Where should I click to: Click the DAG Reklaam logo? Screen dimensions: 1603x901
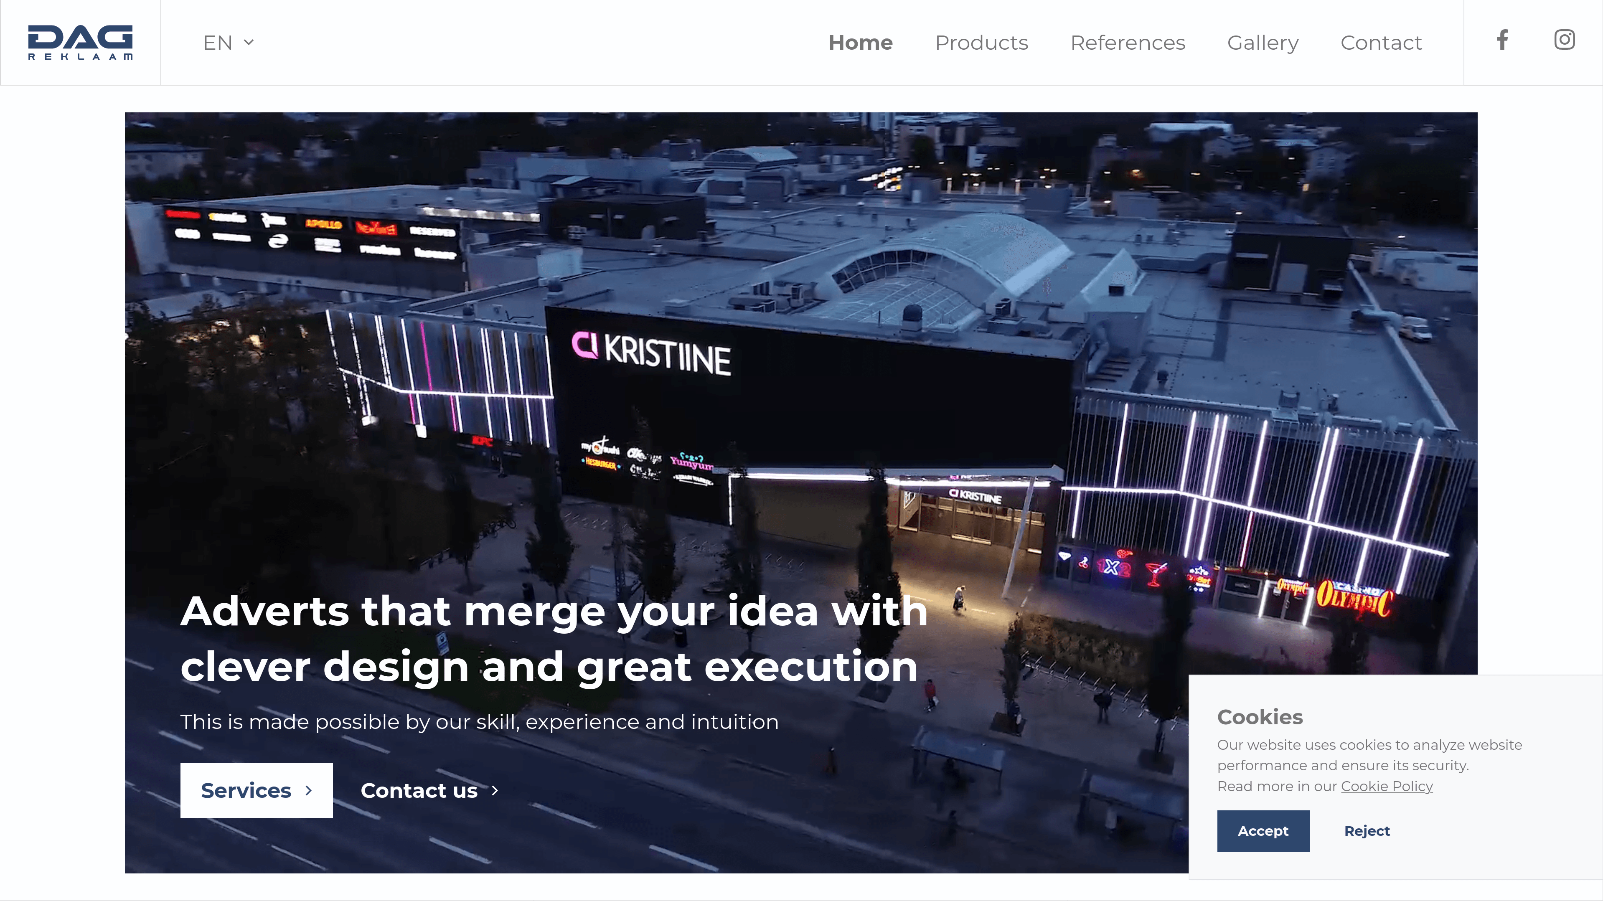[x=80, y=42]
